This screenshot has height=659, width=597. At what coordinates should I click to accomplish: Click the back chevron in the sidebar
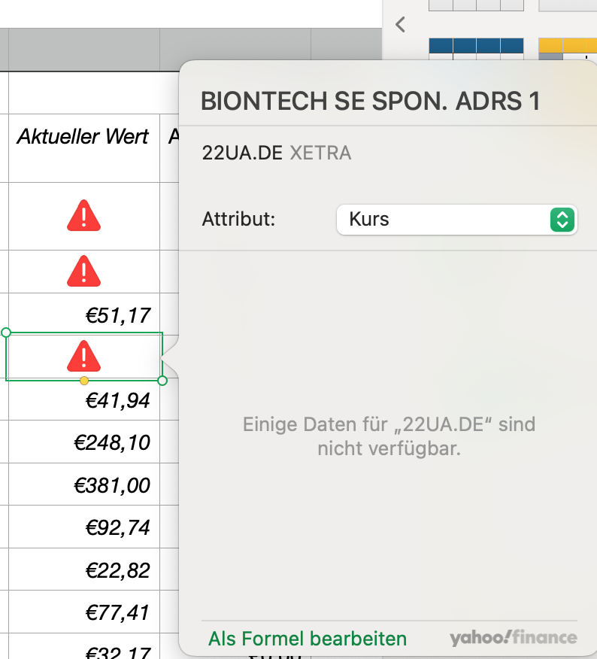(x=400, y=24)
